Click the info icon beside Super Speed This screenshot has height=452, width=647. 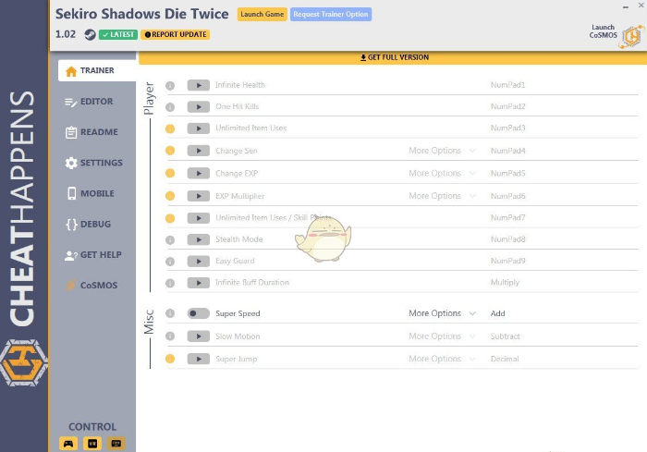point(170,313)
